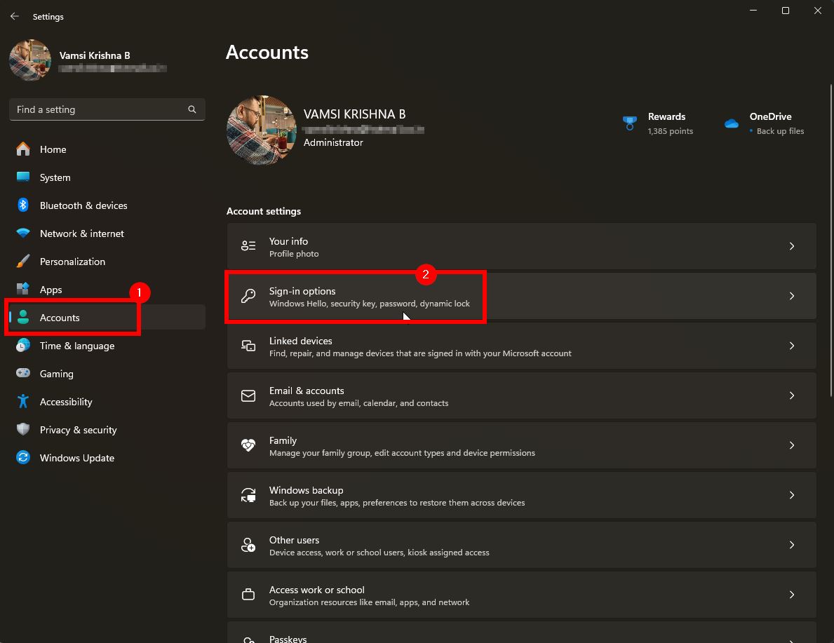
Task: Click the Time & language clock icon
Action: [23, 346]
